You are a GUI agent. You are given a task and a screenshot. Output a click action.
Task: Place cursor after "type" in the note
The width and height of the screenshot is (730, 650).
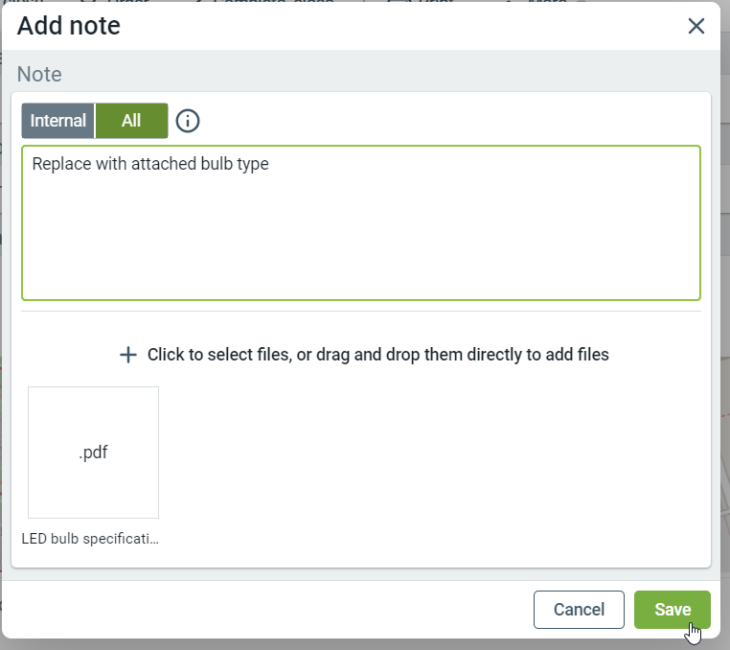[x=270, y=164]
